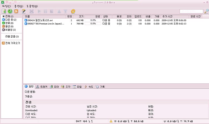Switch to the 트래커 tab

tap(42, 87)
